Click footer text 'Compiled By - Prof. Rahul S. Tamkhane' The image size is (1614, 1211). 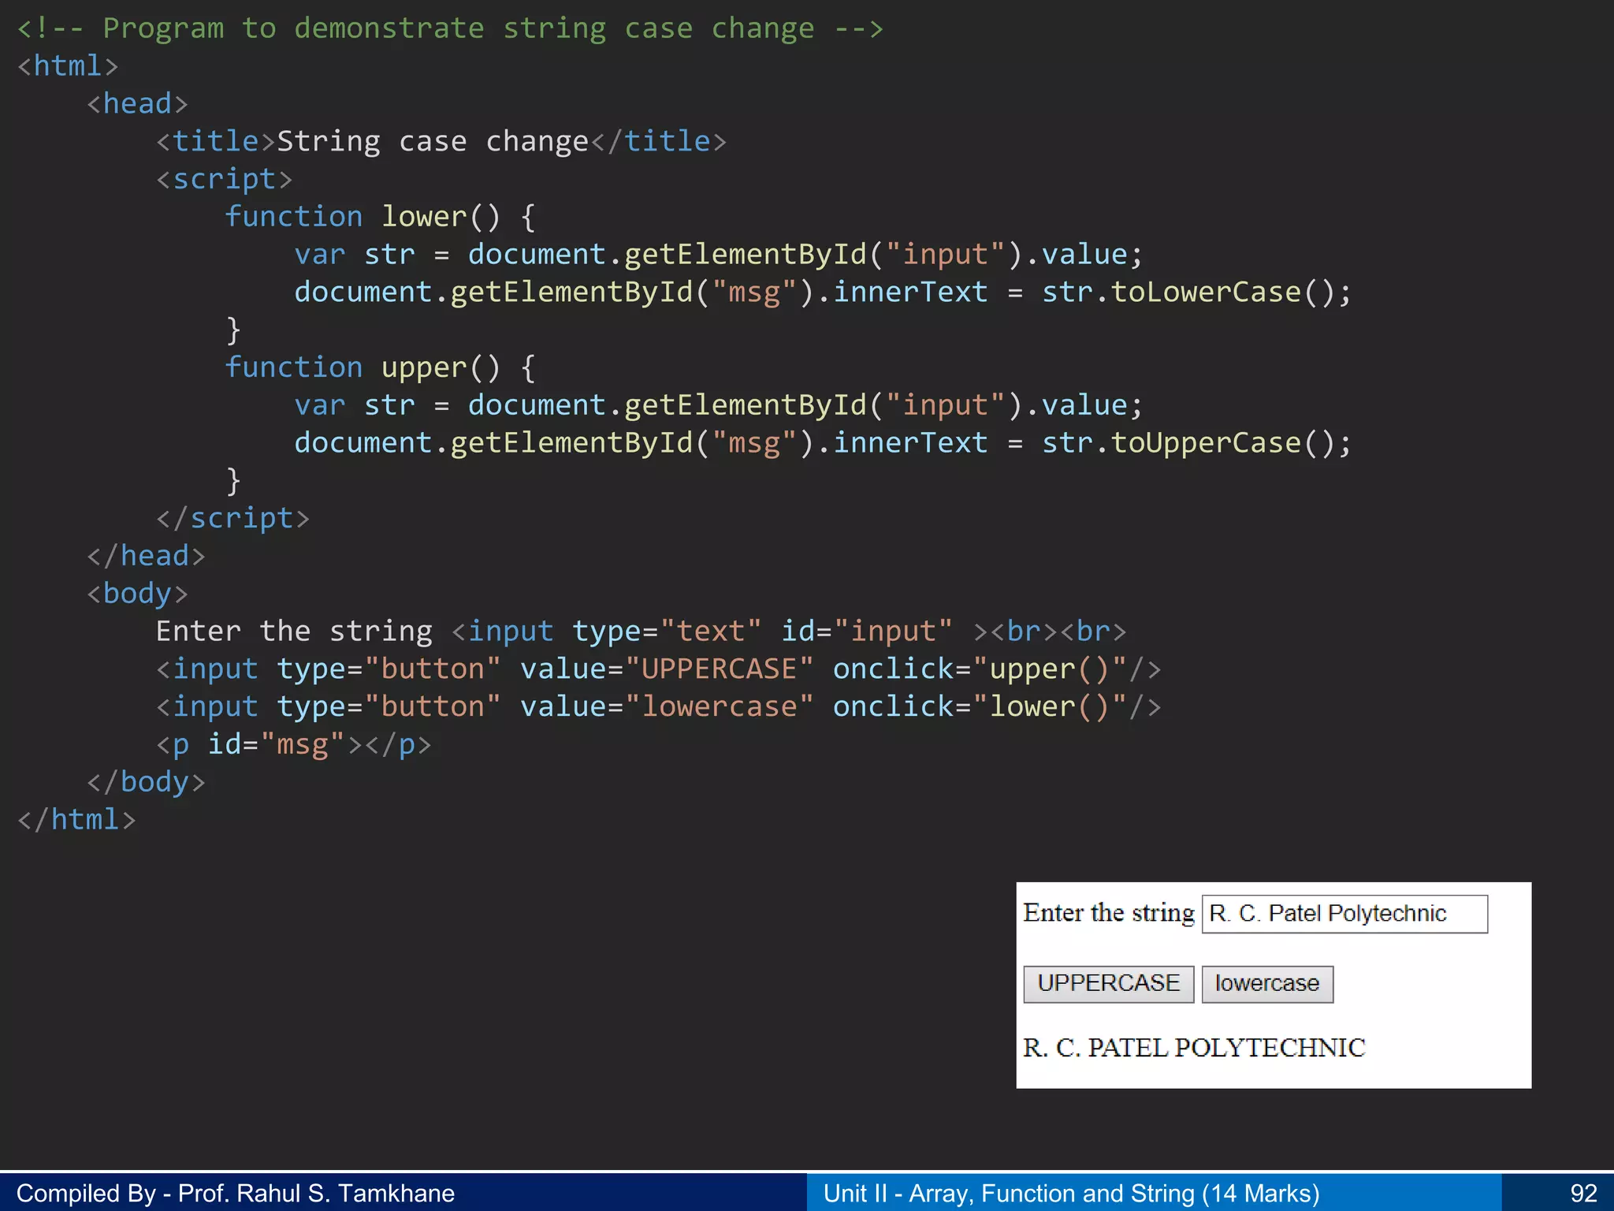coord(236,1194)
